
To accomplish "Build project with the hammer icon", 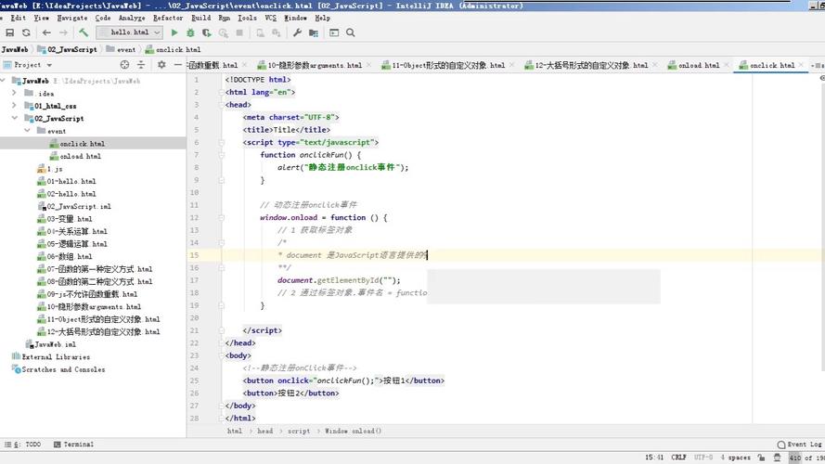I will tap(84, 32).
